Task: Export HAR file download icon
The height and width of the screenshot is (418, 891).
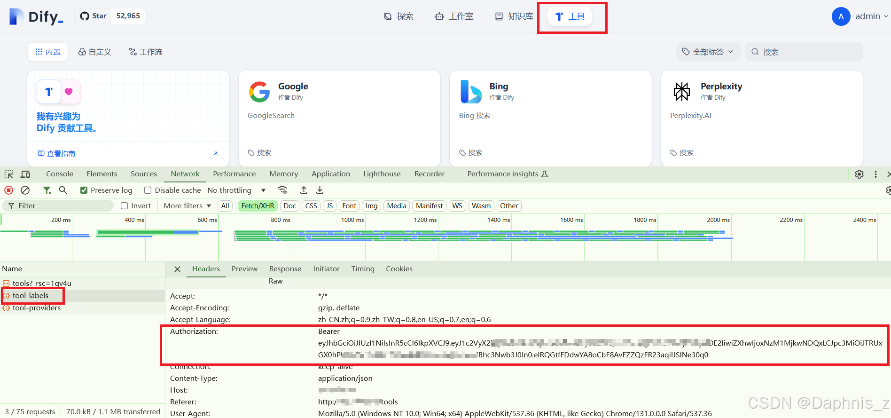Action: tap(320, 190)
